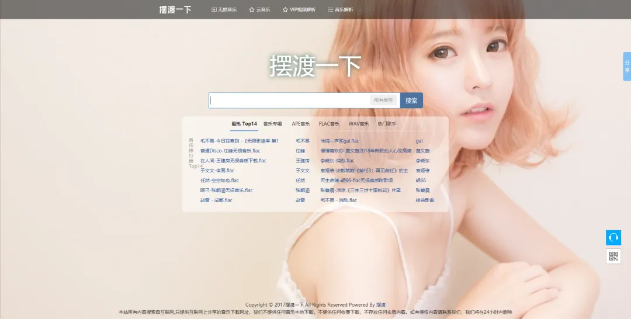Click the QR code icon
The image size is (631, 319).
613,256
